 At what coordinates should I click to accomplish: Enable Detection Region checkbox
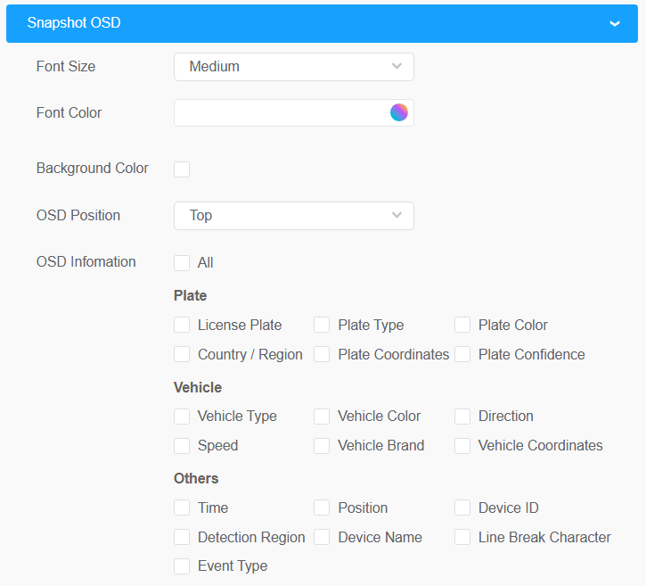pos(182,537)
